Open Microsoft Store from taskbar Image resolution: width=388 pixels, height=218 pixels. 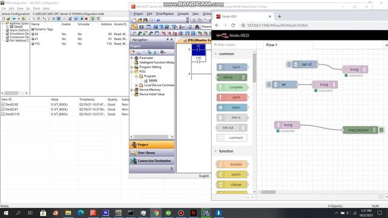(43, 213)
